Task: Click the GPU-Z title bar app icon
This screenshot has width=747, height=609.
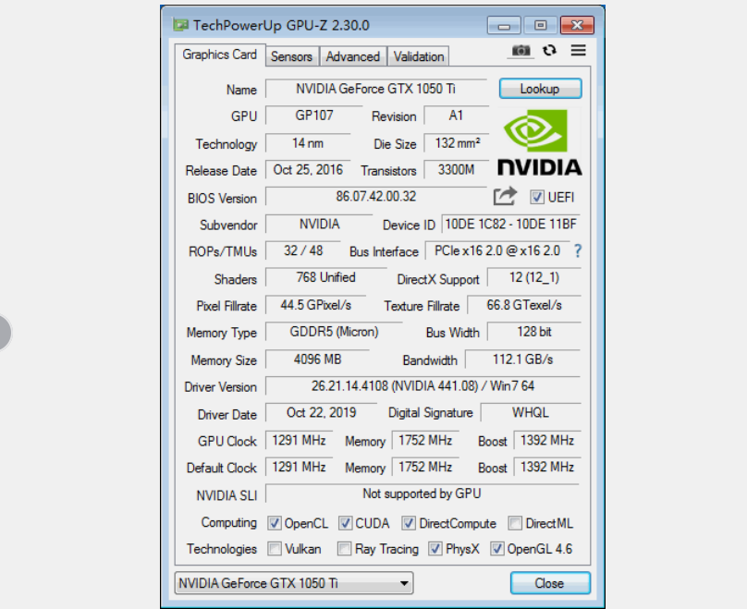Action: coord(181,25)
